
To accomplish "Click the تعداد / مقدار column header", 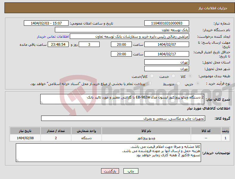I will point(56,131).
